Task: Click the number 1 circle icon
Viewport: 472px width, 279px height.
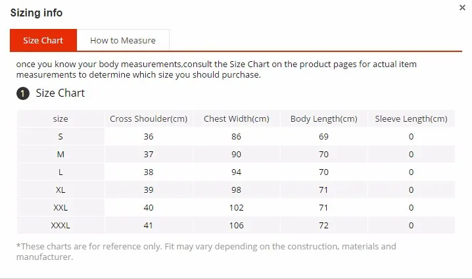Action: coord(23,93)
